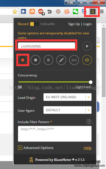Click the 'Powered by BlazeMeter' footer text
This screenshot has height=169, width=106.
[60, 160]
